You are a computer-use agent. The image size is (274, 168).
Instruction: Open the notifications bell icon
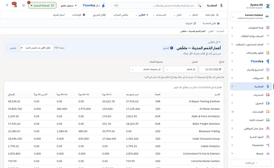coord(15,5)
